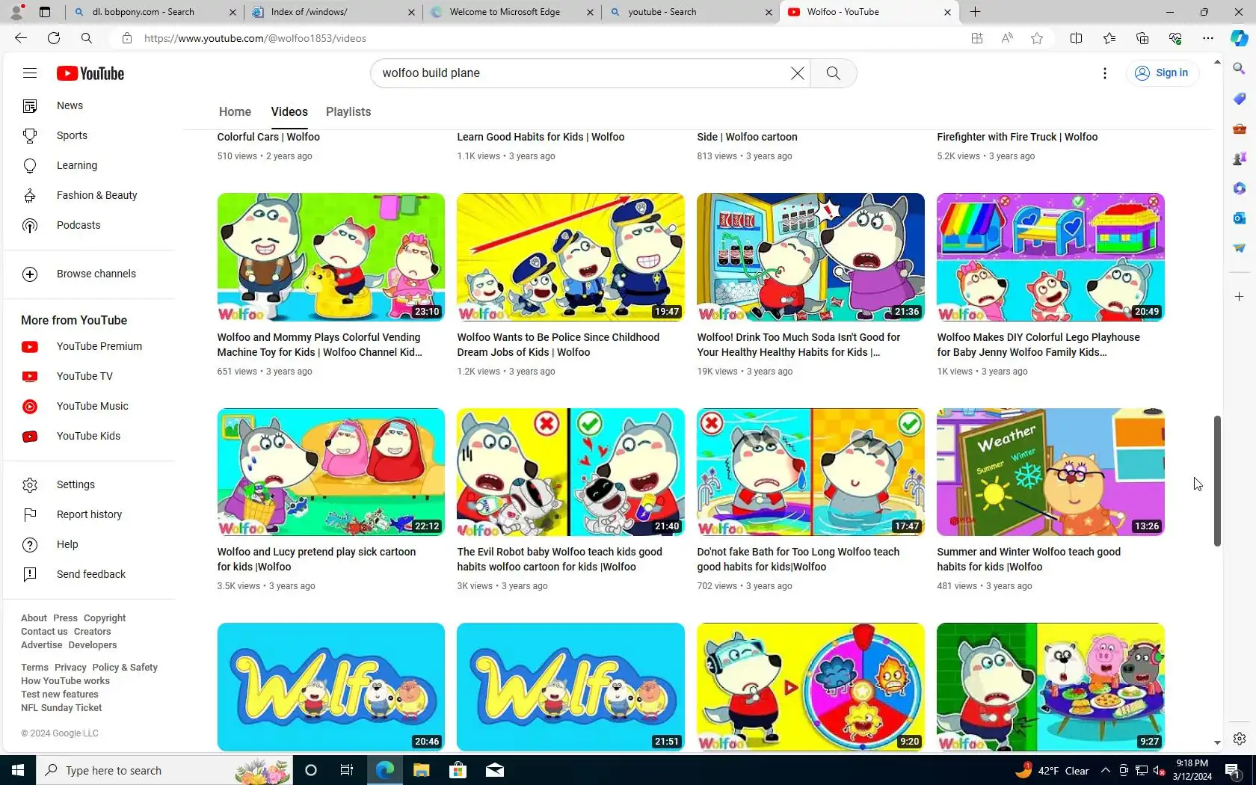The height and width of the screenshot is (785, 1256).
Task: Switch to the channel Home tab
Action: tap(235, 112)
